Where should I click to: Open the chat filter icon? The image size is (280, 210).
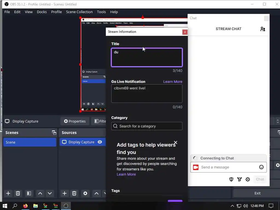(240, 179)
